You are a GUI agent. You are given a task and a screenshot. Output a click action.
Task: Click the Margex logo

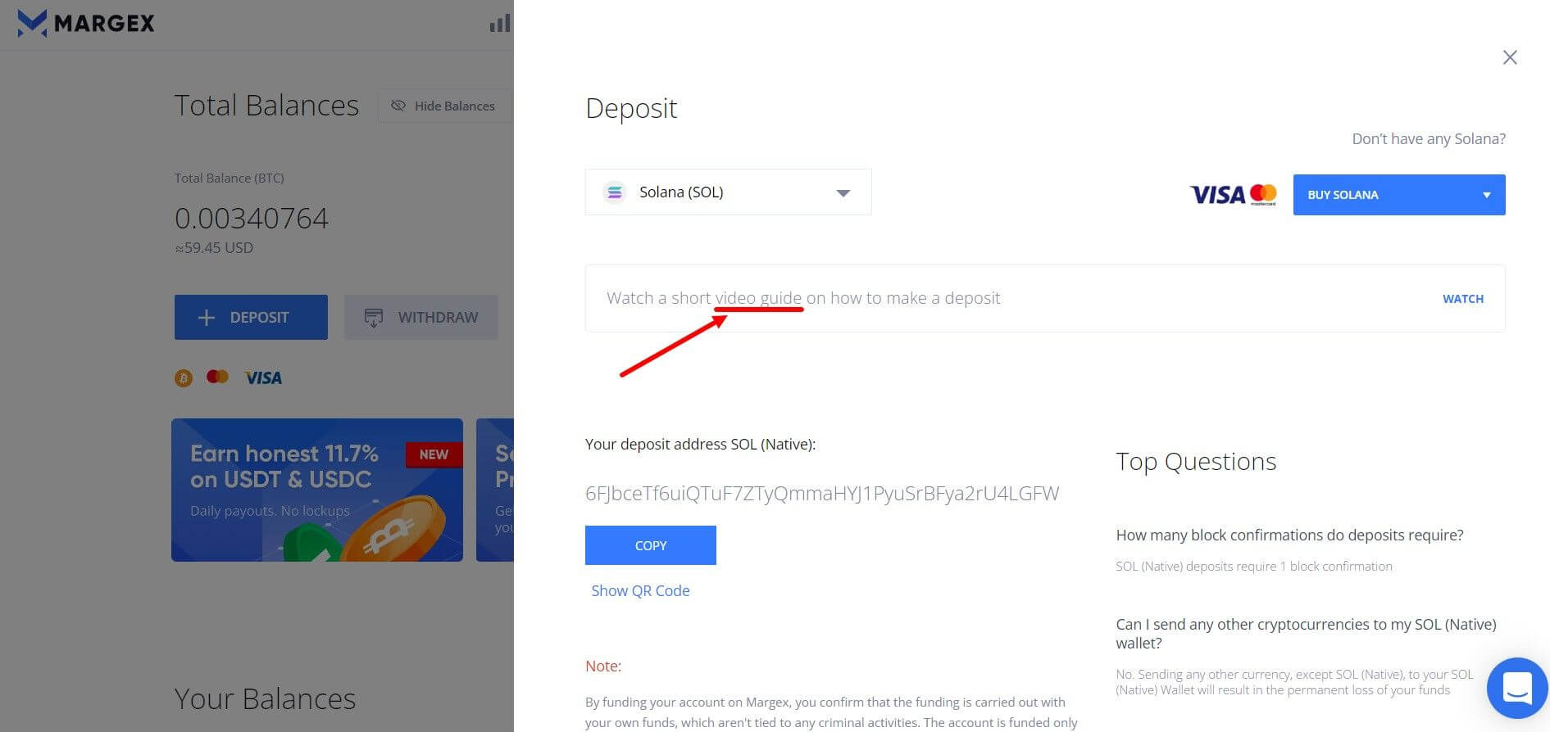coord(86,23)
